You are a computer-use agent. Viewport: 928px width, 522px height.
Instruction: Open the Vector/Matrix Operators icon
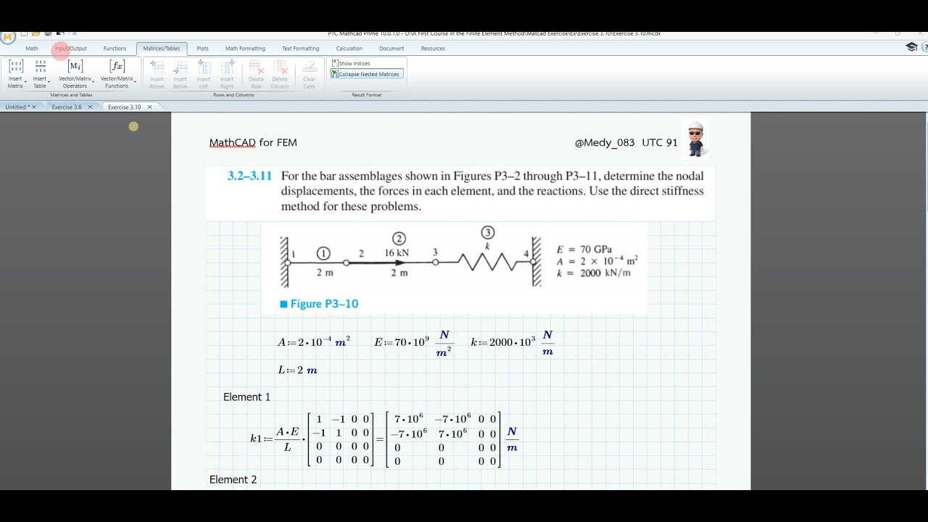click(x=75, y=67)
